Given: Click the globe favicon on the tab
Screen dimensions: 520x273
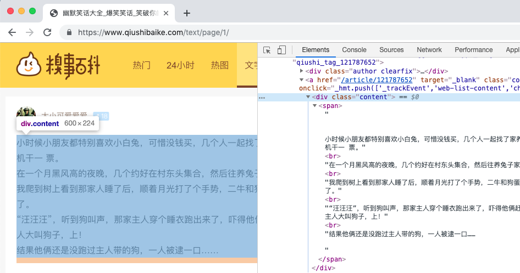Looking at the screenshot, I should pos(54,13).
